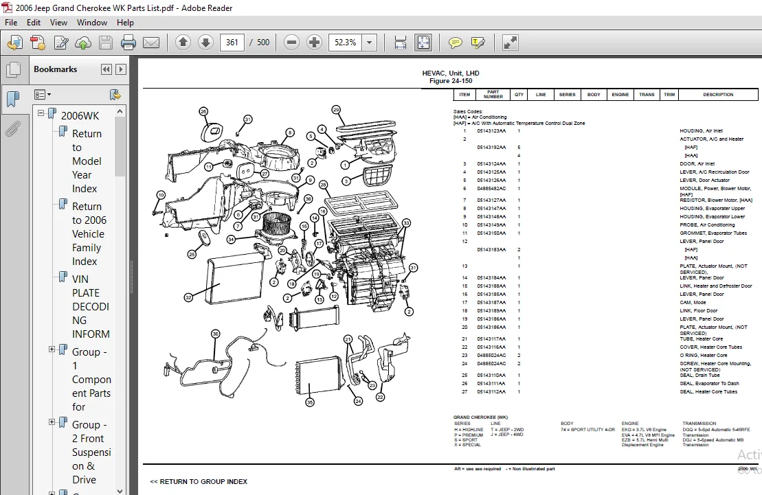Go to next page with down arrow
Screen dimensions: 762x495
pyautogui.click(x=205, y=43)
